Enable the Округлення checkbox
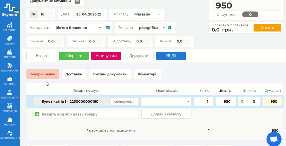Viewport: 286px width, 146px height. (213, 15)
